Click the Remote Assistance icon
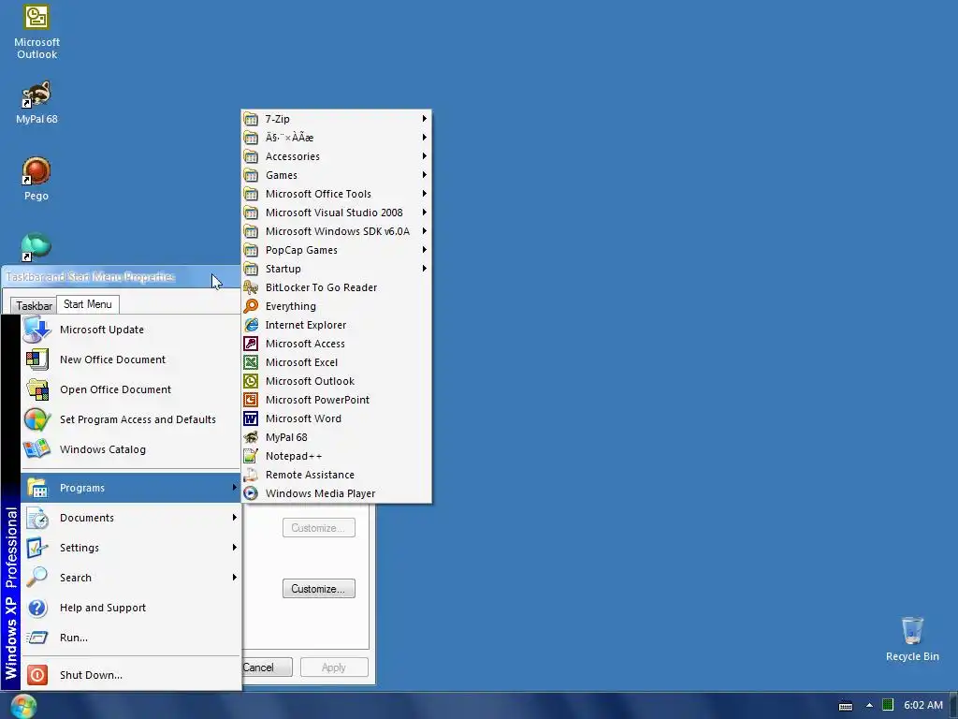 (x=251, y=475)
